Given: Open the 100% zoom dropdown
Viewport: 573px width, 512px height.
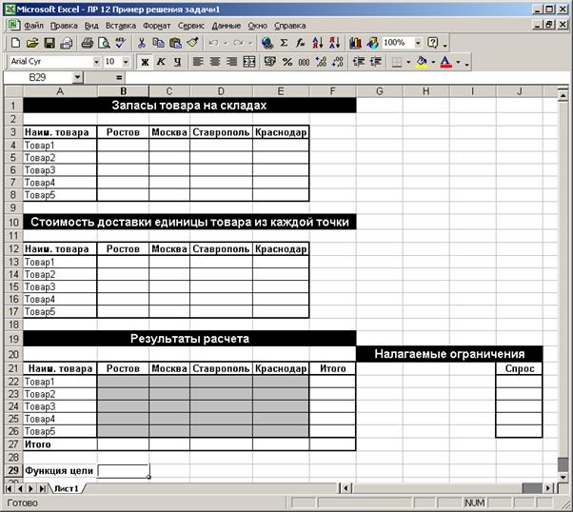Looking at the screenshot, I should (418, 43).
